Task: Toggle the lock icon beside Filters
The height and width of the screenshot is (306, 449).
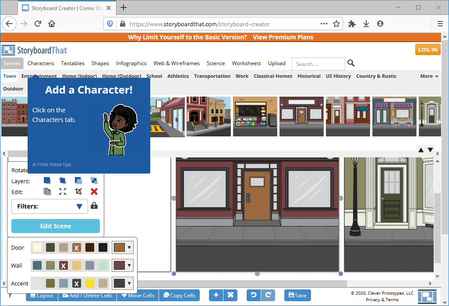Action: (x=94, y=206)
